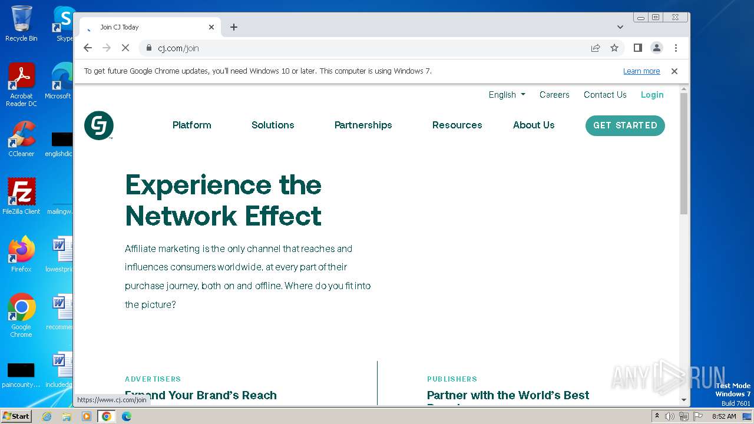754x424 pixels.
Task: Bookmark this page with the star icon
Action: coord(614,48)
